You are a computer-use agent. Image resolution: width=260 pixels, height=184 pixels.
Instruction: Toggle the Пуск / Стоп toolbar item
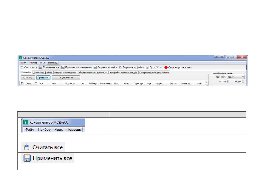coord(154,67)
